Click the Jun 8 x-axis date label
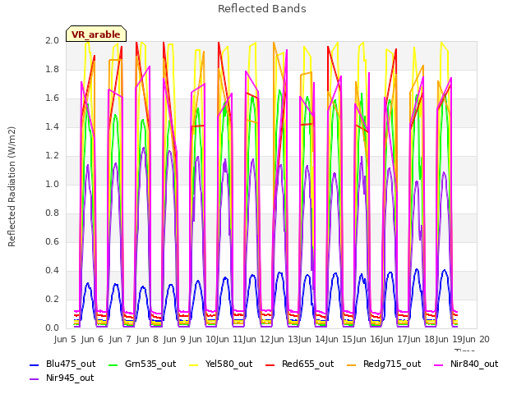Viewport: 526px width, 394px height. click(x=147, y=339)
